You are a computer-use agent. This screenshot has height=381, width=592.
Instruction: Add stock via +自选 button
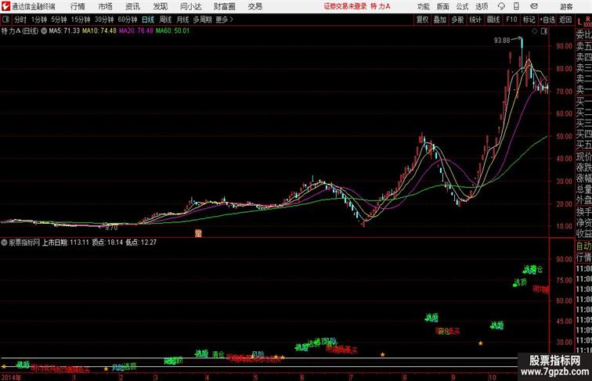click(x=547, y=20)
